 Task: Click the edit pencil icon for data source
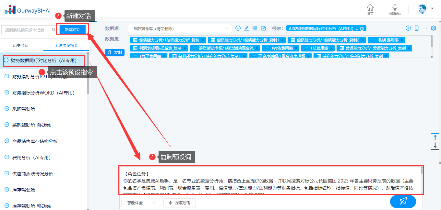(246, 28)
